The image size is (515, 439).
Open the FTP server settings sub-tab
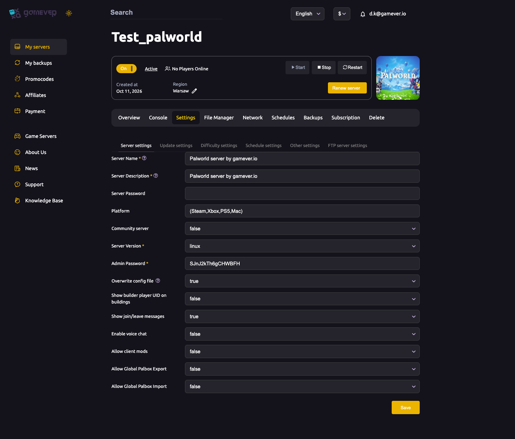click(348, 145)
